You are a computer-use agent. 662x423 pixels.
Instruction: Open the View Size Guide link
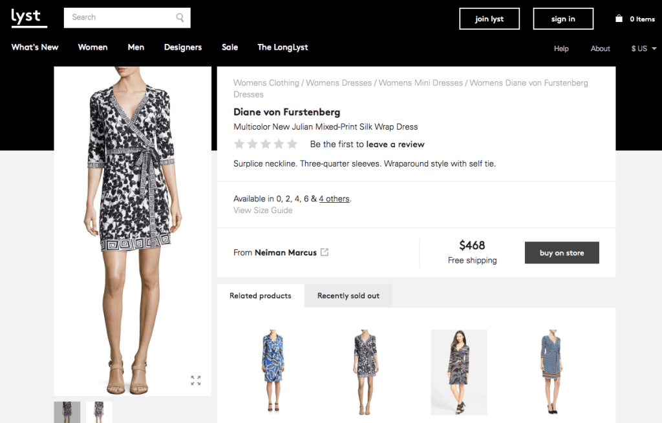(x=263, y=211)
